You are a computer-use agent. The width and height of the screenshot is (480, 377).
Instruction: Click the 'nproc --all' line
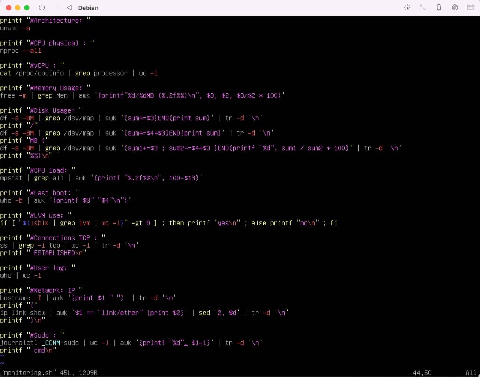(x=21, y=51)
